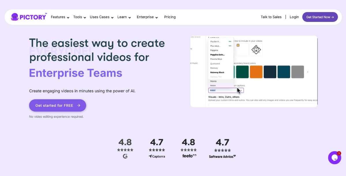The height and width of the screenshot is (176, 346).
Task: Click the Pricing menu item
Action: coord(170,17)
